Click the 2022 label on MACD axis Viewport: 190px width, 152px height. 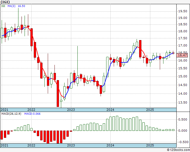pyautogui.click(x=31, y=145)
